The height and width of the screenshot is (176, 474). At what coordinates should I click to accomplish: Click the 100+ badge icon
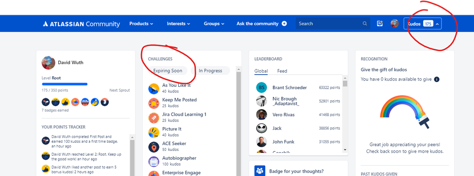click(85, 102)
